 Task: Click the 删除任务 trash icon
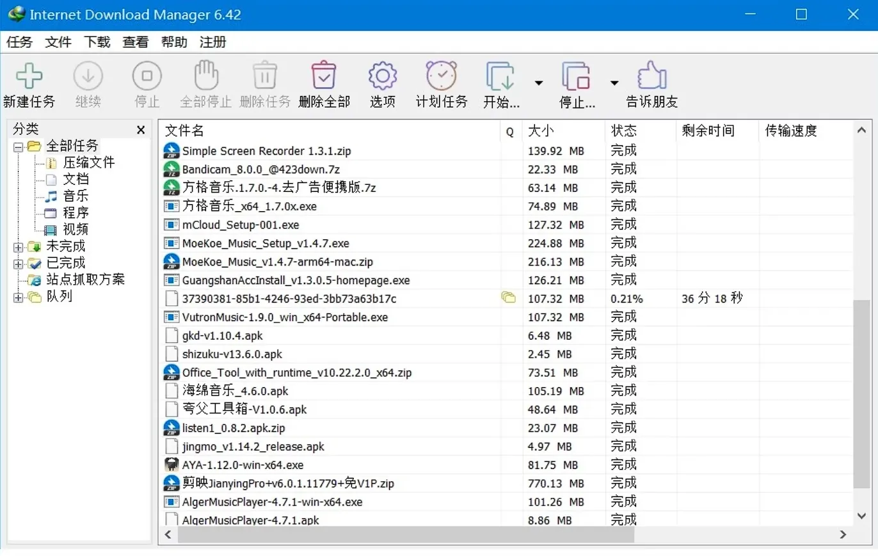point(264,75)
